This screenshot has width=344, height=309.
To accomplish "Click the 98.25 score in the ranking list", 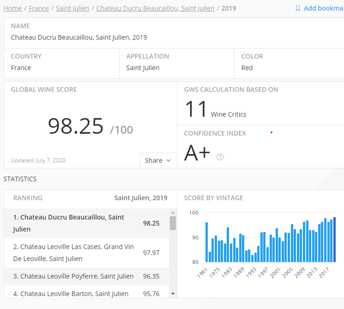I will pyautogui.click(x=151, y=223).
